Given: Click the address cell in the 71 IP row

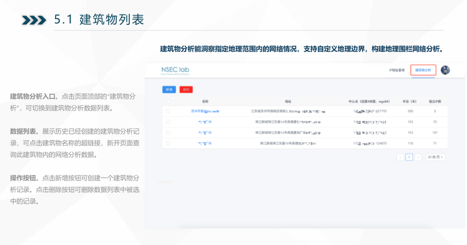Looking at the screenshot, I should 288,143.
